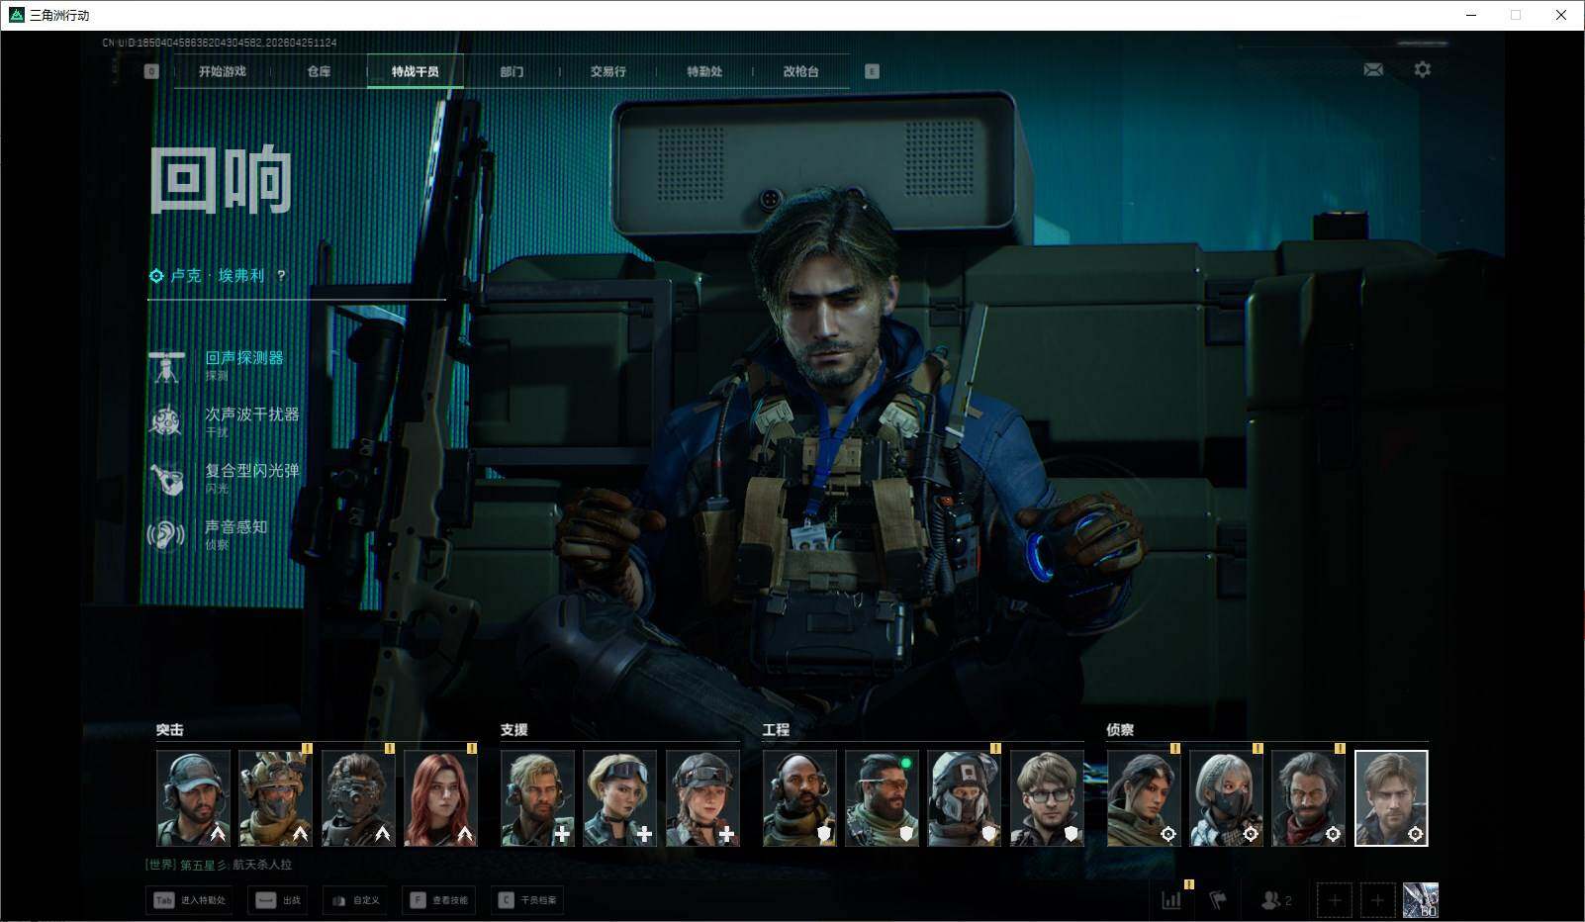Viewport: 1585px width, 922px height.
Task: Select the 复合型闪光弹 skill icon
Action: (x=166, y=479)
